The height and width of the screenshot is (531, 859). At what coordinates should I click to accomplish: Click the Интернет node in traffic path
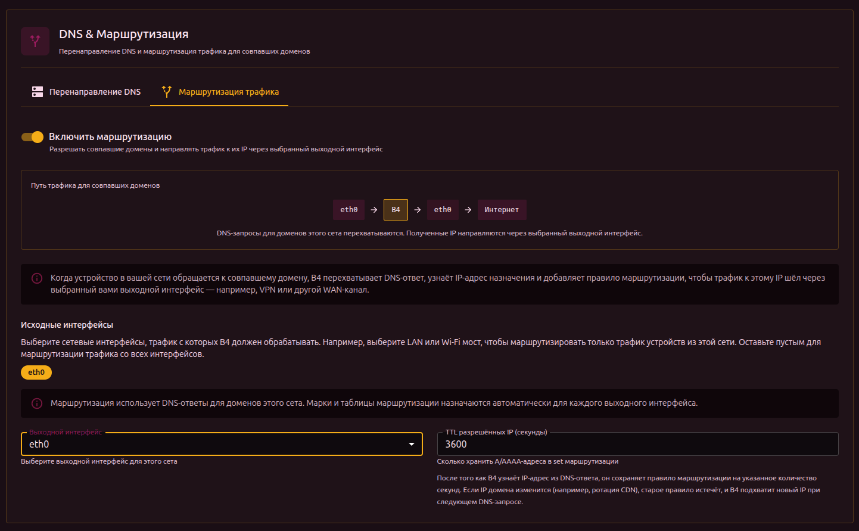click(502, 210)
